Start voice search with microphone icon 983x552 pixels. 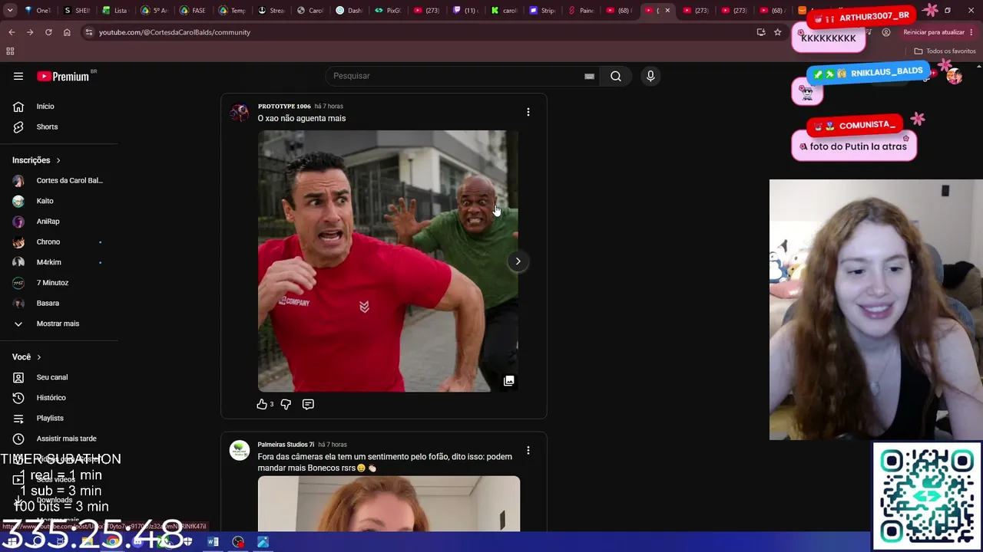tap(650, 76)
